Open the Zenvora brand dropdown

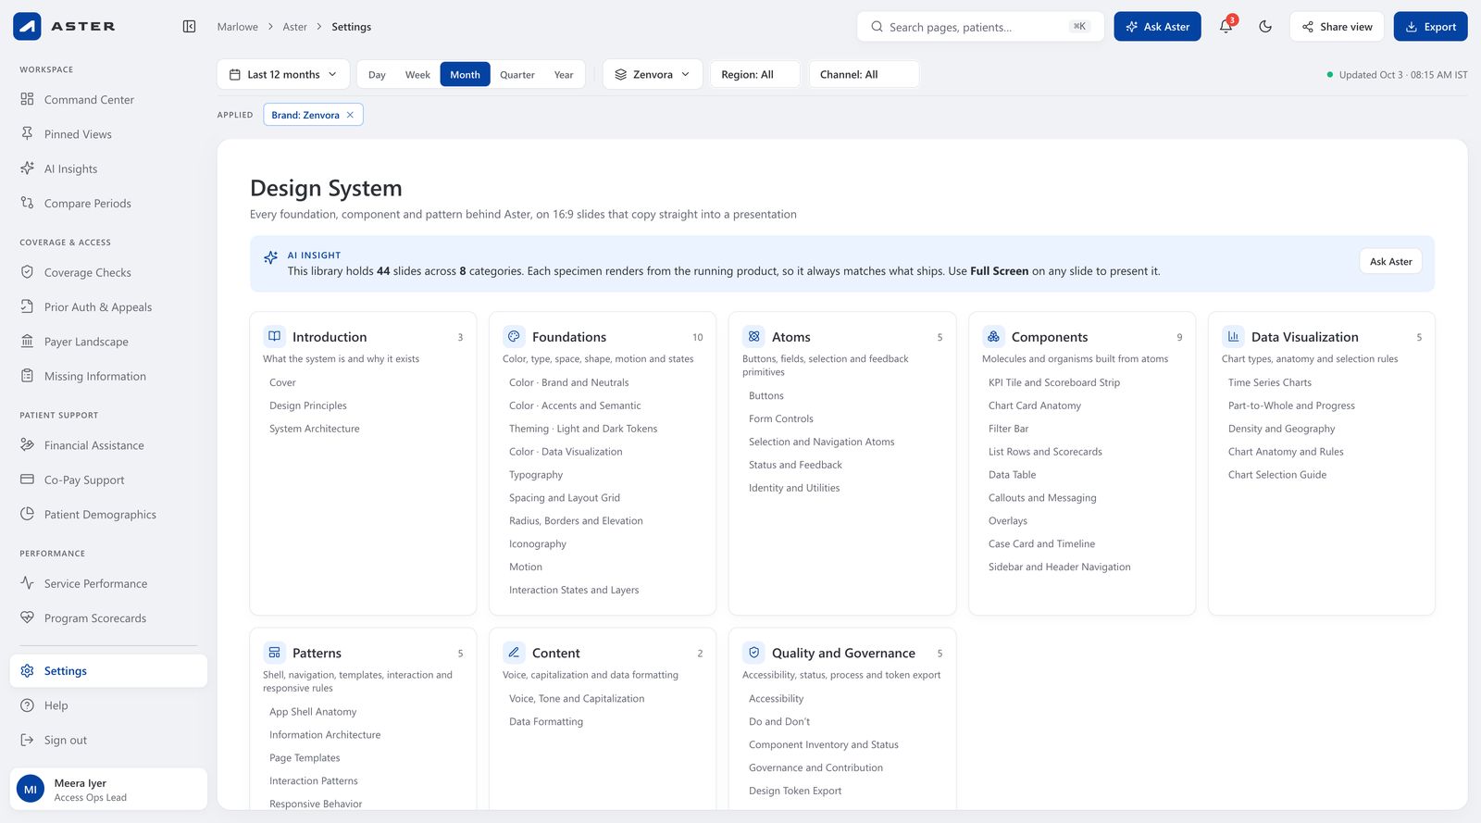[x=653, y=74]
